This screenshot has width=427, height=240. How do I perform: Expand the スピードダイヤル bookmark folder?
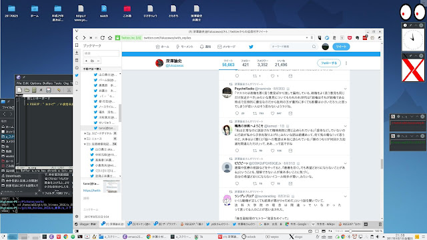(x=85, y=133)
